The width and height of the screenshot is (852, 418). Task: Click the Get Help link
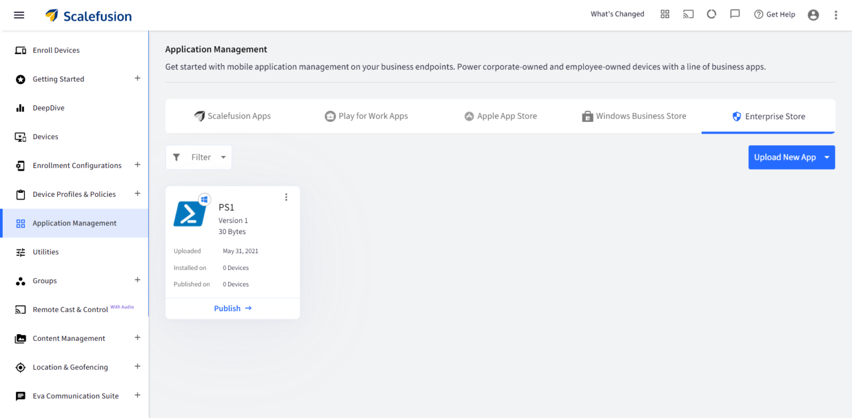(774, 14)
